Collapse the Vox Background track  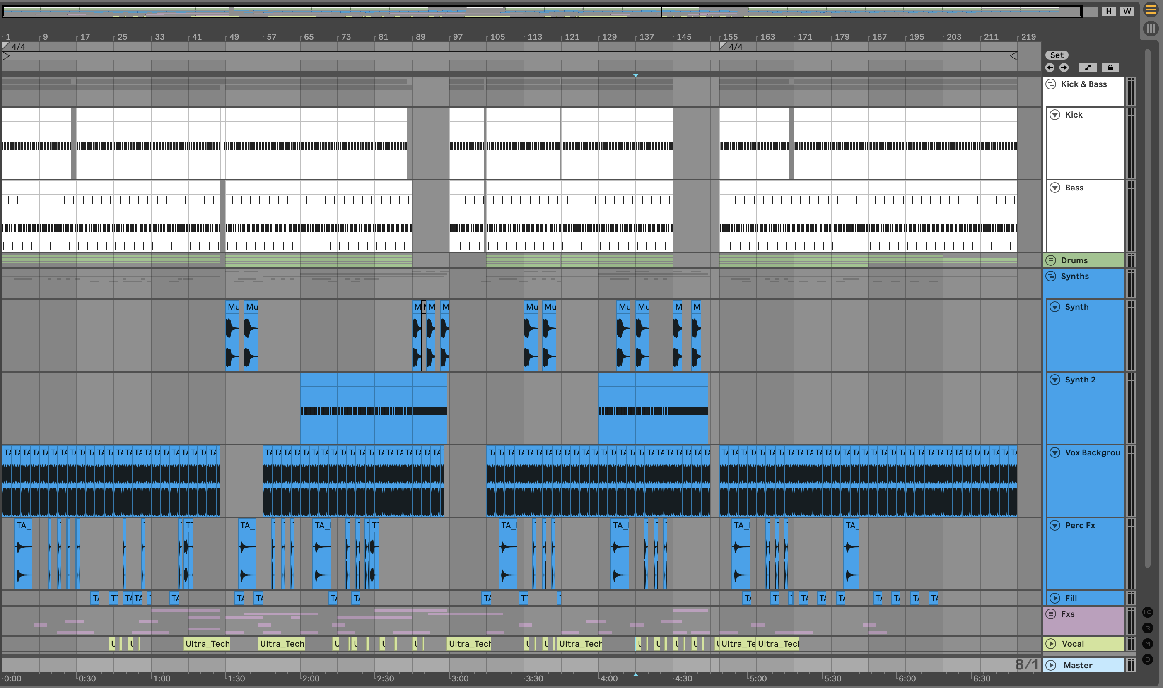1055,452
